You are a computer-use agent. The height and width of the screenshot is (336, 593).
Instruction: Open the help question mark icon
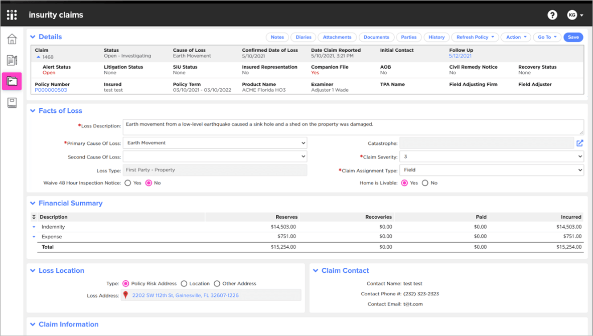coord(552,15)
